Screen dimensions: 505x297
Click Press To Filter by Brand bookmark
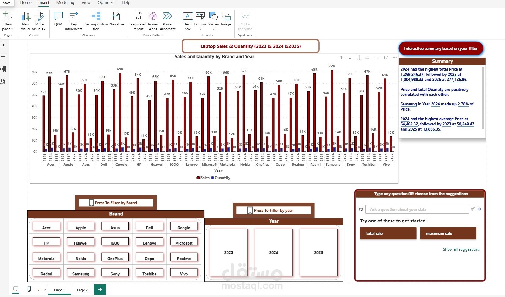116,203
